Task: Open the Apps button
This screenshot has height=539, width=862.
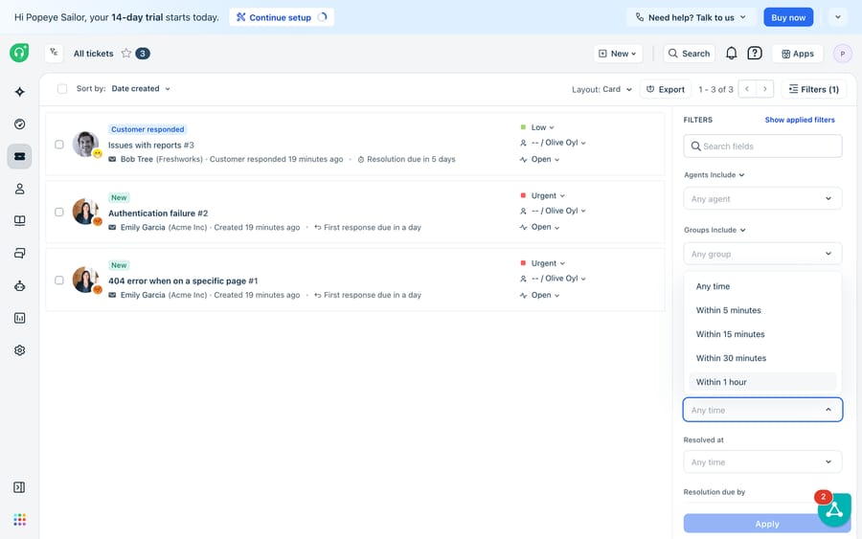Action: 797,54
